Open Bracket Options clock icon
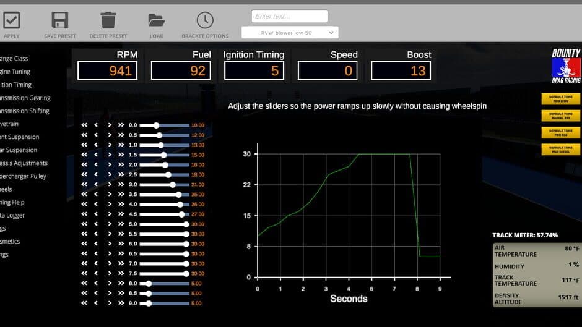Image resolution: width=582 pixels, height=327 pixels. pos(205,20)
